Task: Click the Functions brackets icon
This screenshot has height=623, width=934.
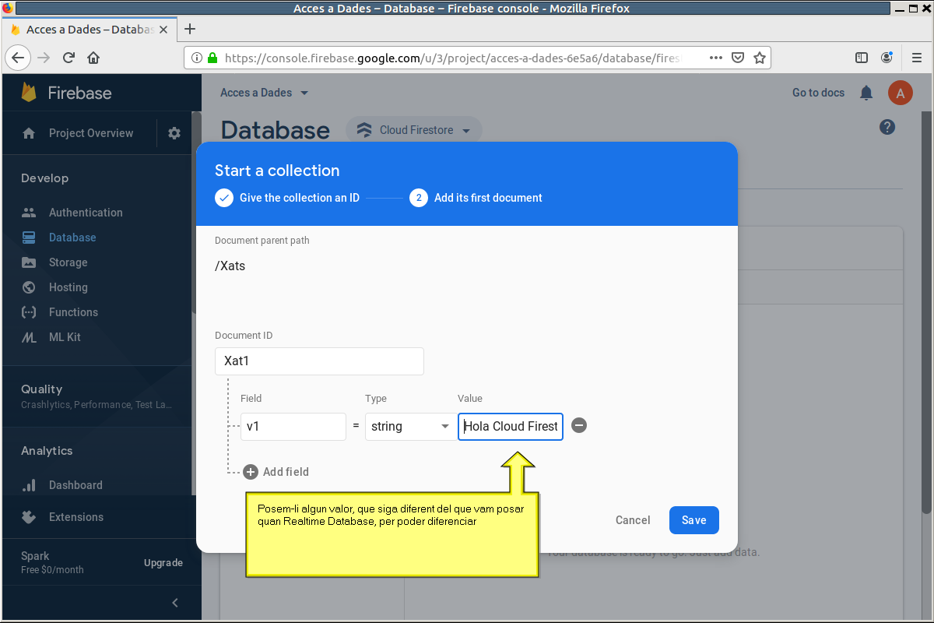Action: (x=29, y=312)
